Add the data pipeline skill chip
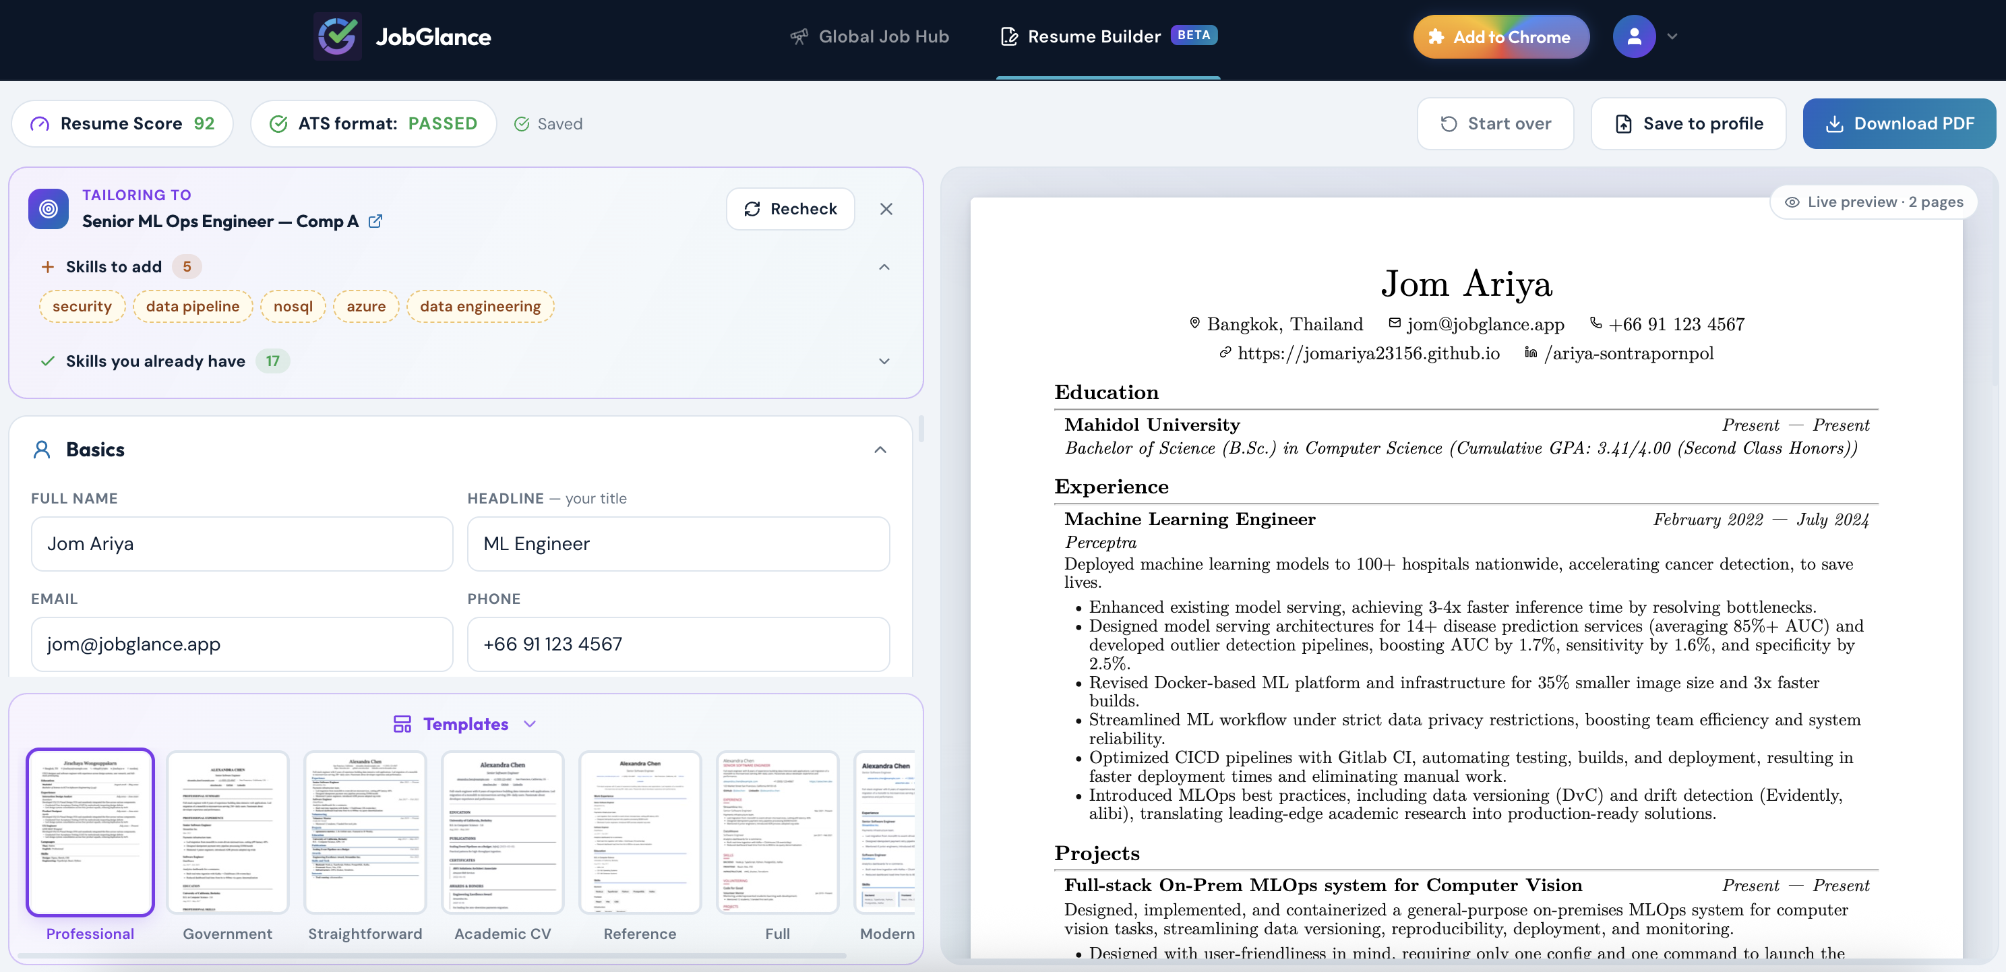 (192, 306)
